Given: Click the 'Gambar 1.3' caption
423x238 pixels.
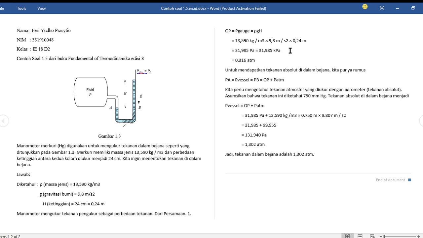Looking at the screenshot, I should pos(109,136).
